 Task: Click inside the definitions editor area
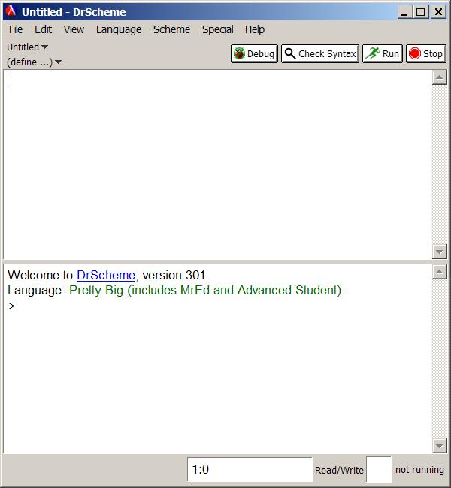click(x=217, y=164)
